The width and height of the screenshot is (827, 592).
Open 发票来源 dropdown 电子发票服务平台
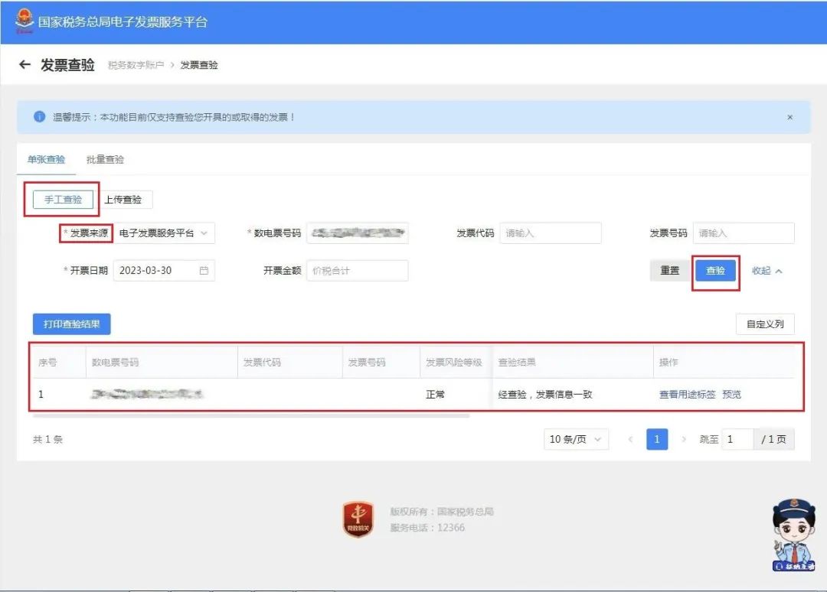point(164,233)
